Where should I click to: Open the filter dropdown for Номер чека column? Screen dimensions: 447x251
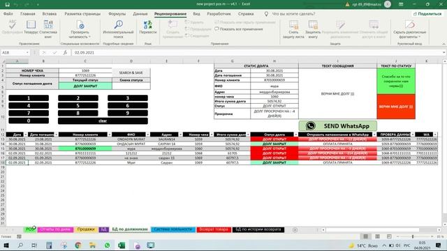(x=212, y=135)
